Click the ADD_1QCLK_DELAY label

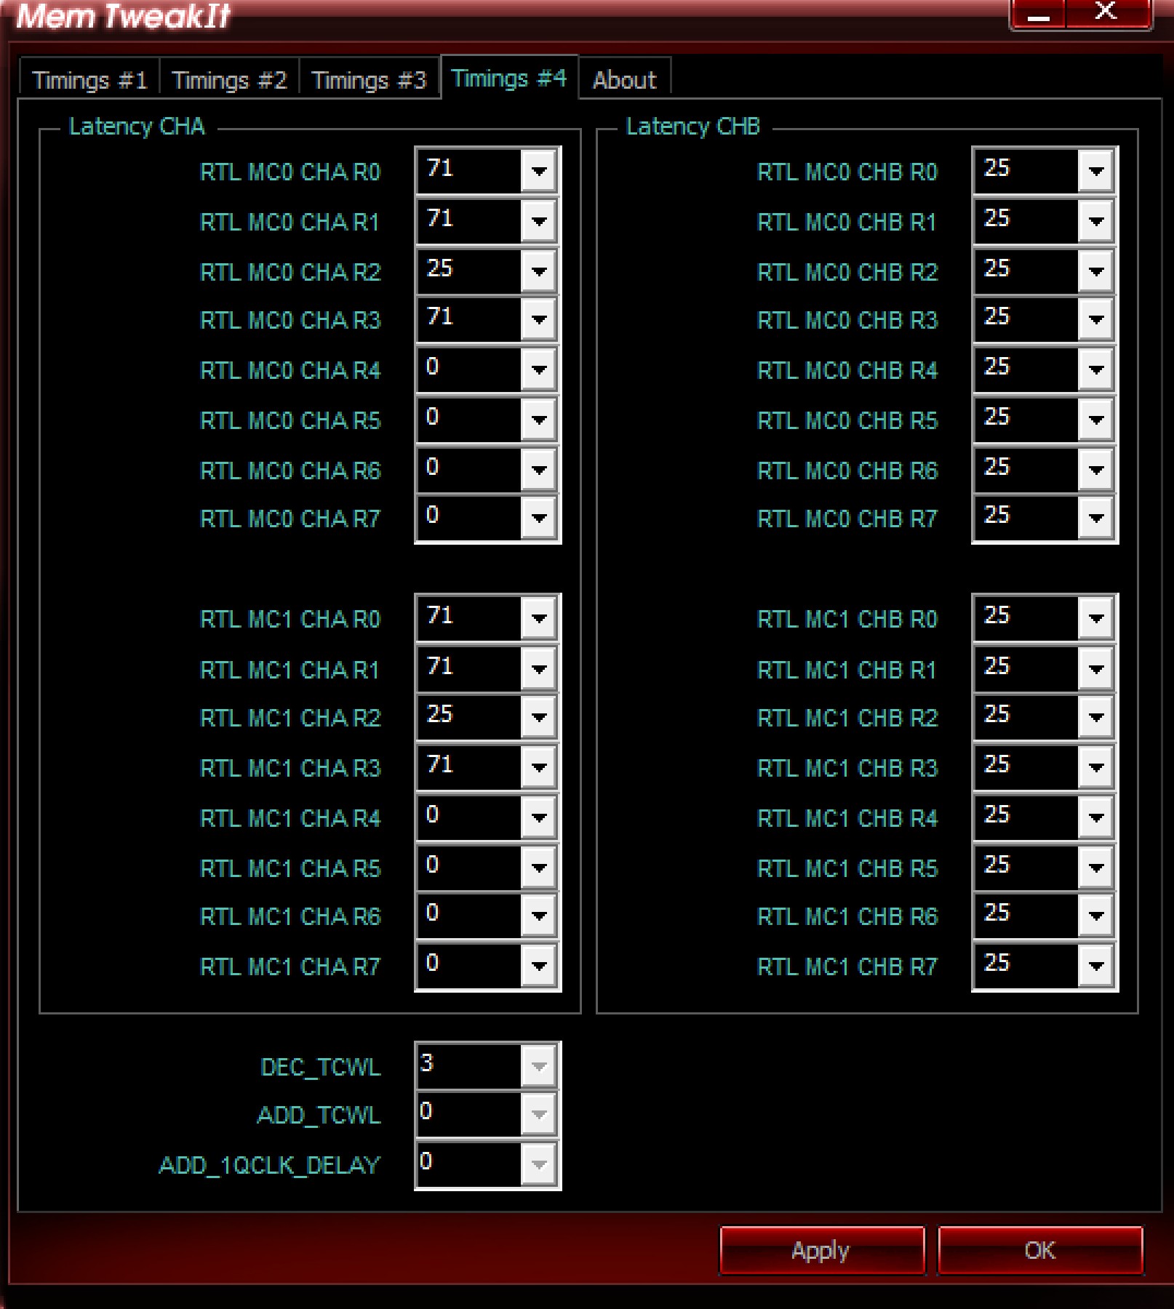coord(270,1166)
